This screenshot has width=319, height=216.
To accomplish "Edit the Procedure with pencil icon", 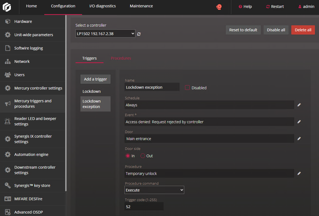I will click(299, 174).
